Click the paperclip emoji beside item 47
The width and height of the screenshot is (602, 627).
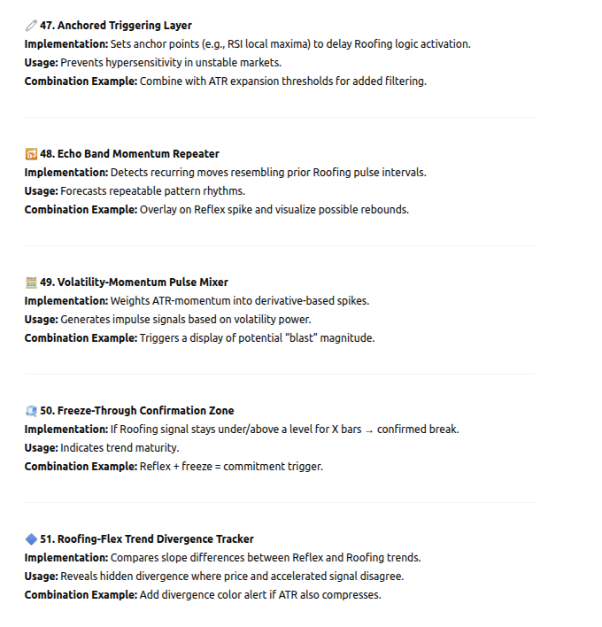tap(31, 26)
